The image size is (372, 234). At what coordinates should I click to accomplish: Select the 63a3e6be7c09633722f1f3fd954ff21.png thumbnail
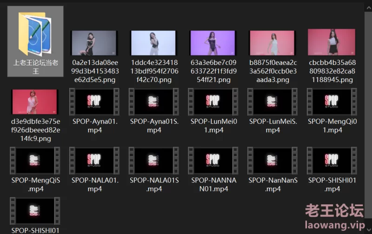[x=213, y=43]
